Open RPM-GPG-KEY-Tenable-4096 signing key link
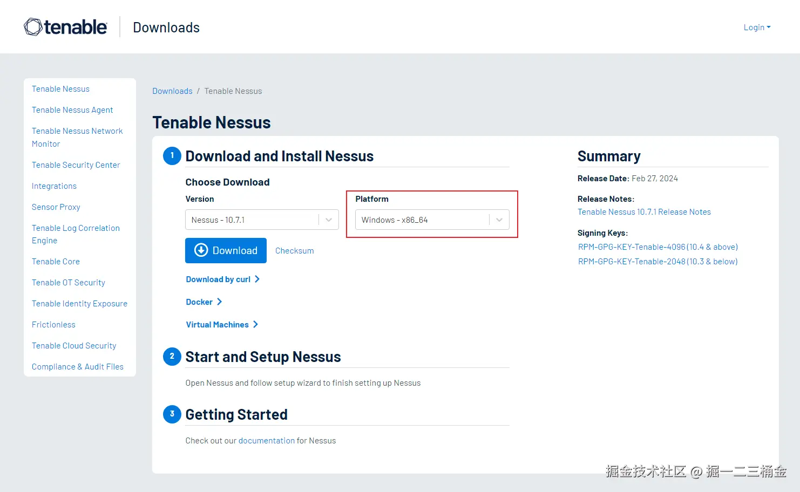800x492 pixels. coord(657,247)
